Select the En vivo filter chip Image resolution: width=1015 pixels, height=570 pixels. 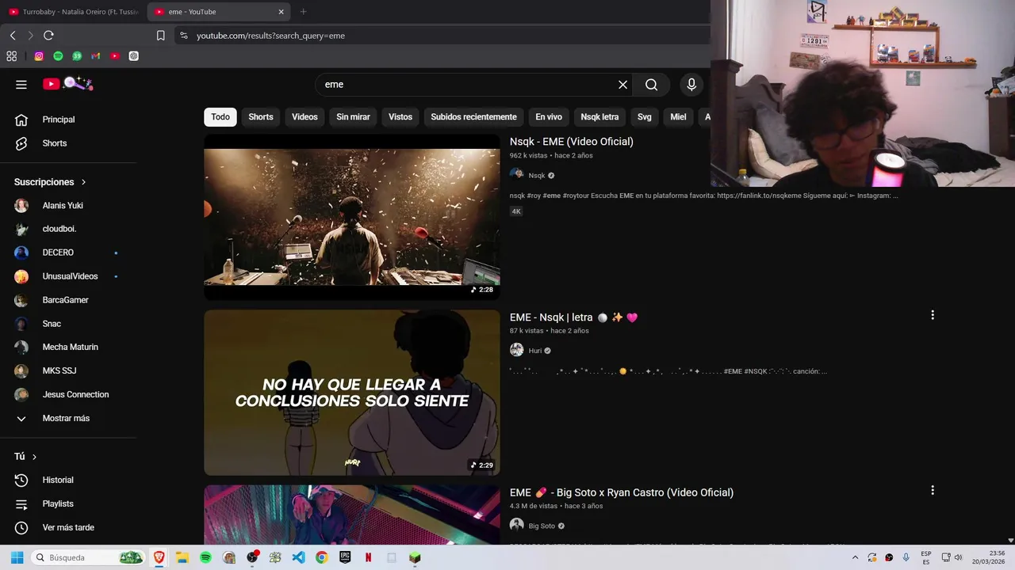click(x=549, y=117)
